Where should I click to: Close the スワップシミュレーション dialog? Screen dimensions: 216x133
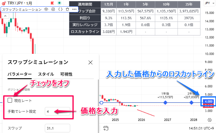click(90, 62)
